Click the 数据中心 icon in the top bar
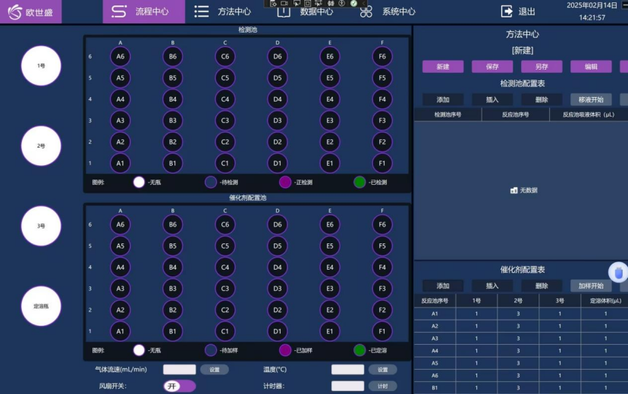 283,11
